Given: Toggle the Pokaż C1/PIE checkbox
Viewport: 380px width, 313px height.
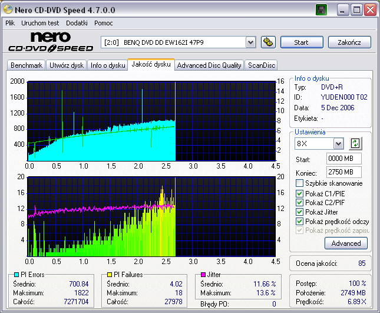Looking at the screenshot, I should tap(299, 193).
